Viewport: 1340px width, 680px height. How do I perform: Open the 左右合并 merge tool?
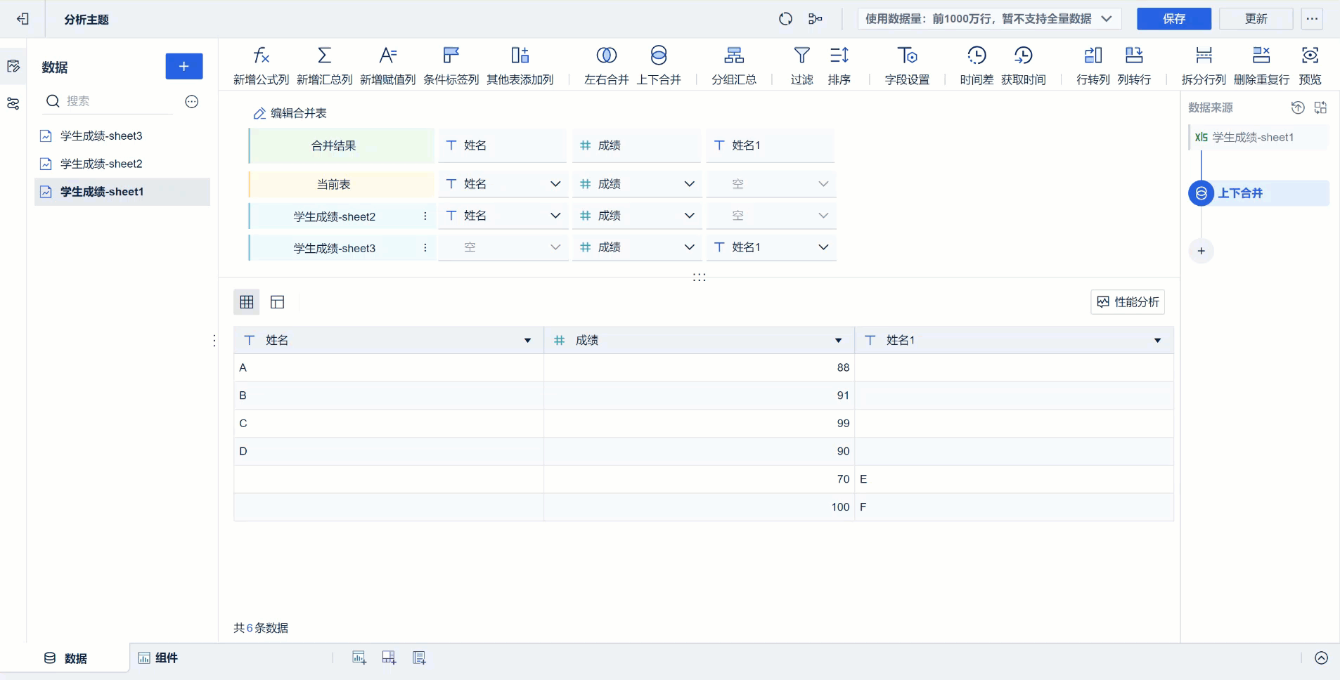(605, 65)
